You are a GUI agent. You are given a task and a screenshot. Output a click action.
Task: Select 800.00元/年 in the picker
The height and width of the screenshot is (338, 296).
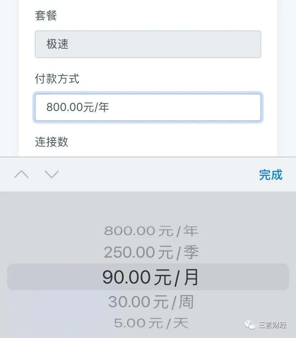click(x=151, y=231)
